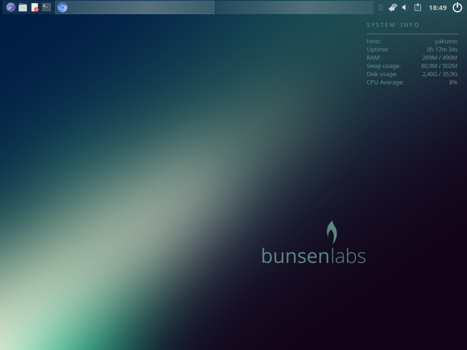Click the 18:49 panel clock

[x=437, y=8]
